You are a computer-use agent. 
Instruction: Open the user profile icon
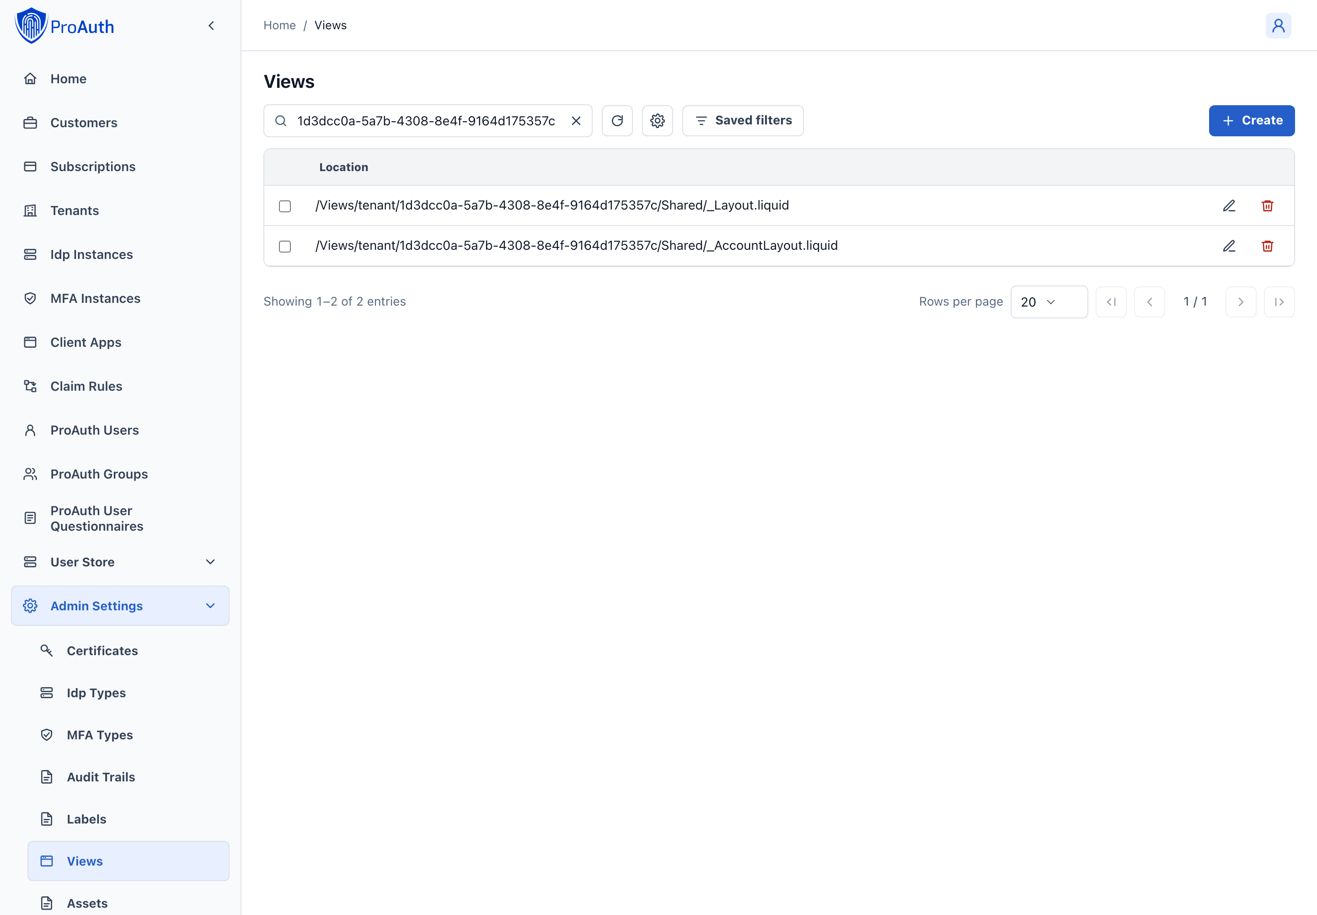[1278, 26]
